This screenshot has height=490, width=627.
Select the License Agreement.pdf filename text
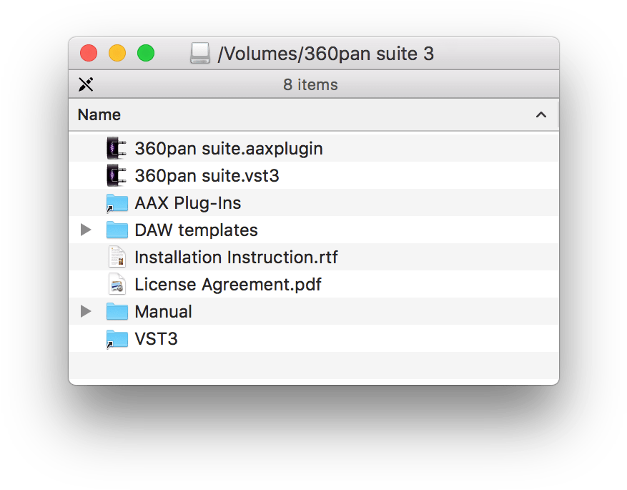click(x=228, y=285)
